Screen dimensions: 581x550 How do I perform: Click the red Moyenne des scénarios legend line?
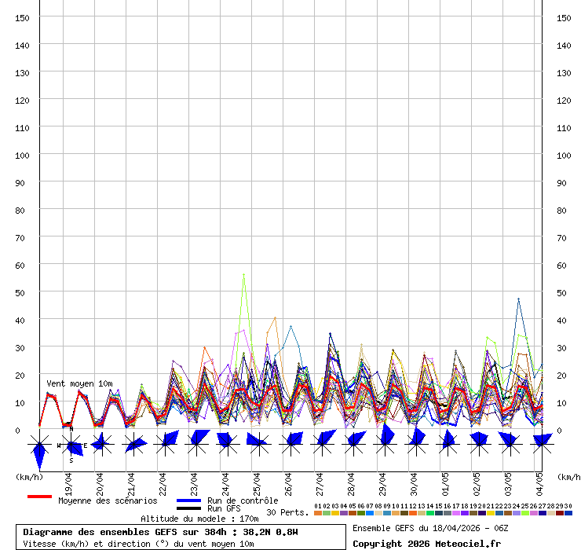[x=39, y=497]
